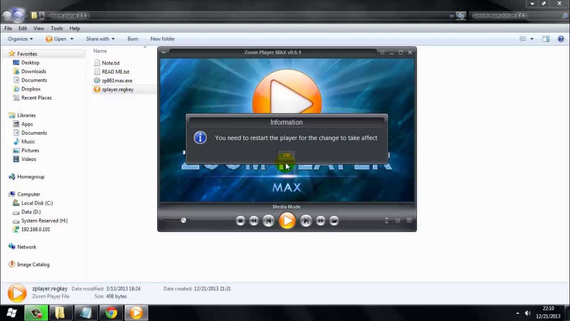Open Image Catalog in navigation pane
Image resolution: width=570 pixels, height=321 pixels.
[33, 264]
